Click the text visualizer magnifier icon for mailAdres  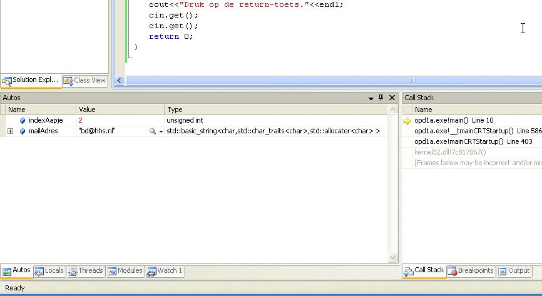(152, 131)
